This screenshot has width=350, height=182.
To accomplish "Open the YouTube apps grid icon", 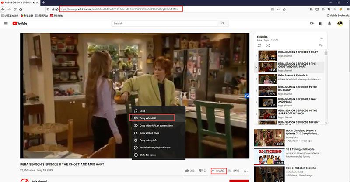I will [321, 24].
